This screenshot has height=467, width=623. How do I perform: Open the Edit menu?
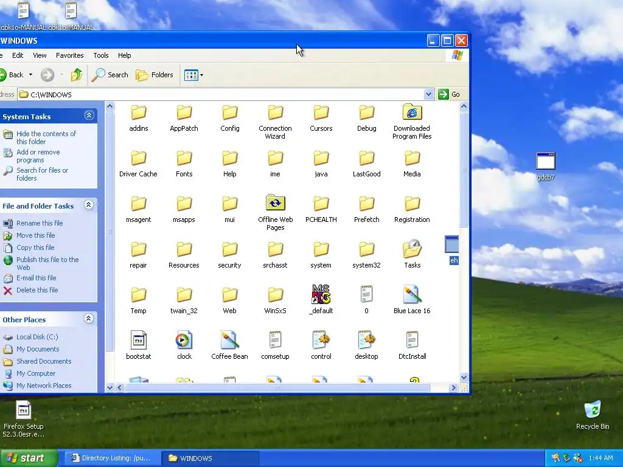click(18, 55)
